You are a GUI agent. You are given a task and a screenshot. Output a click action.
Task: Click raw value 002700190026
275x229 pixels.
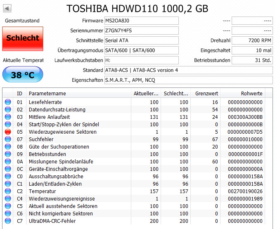point(245,191)
